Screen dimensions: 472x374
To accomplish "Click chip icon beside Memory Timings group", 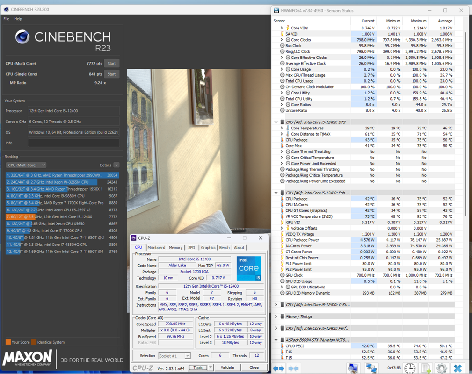I will 283,316.
